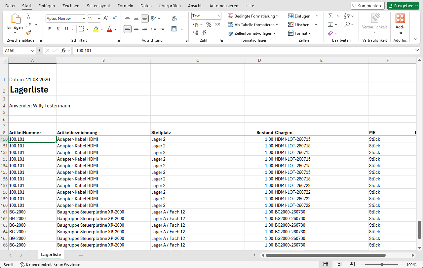Open the Name Box dropdown arrow
Viewport: 423px width, 268px height.
[32, 51]
